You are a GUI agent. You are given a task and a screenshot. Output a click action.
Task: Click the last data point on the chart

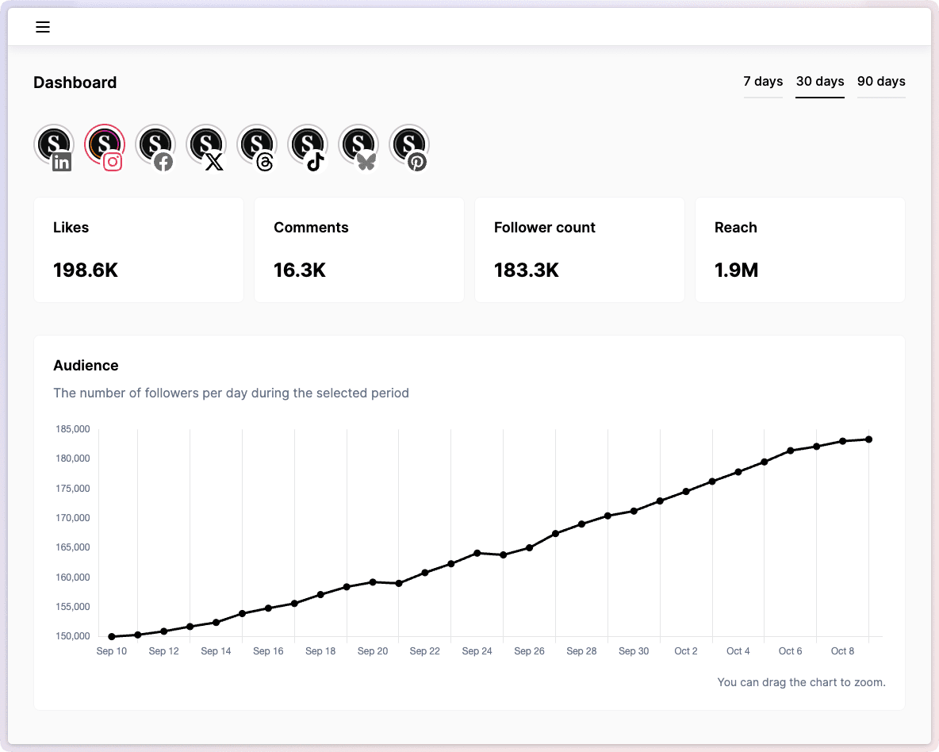point(869,439)
